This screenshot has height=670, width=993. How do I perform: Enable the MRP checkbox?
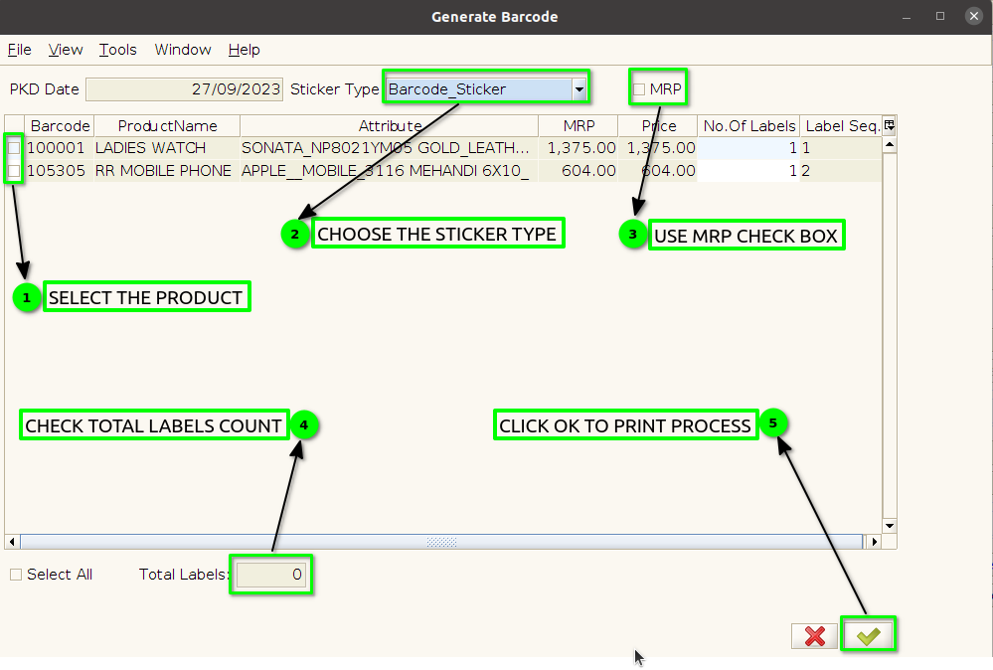[639, 89]
